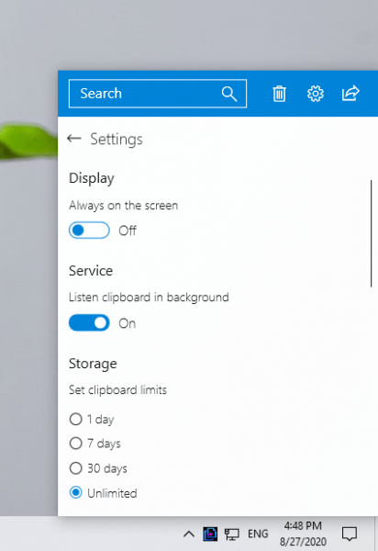
Task: Choose the 30 days clipboard limit
Action: tap(76, 468)
